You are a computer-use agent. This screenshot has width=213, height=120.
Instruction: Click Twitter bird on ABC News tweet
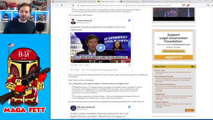click(x=129, y=107)
